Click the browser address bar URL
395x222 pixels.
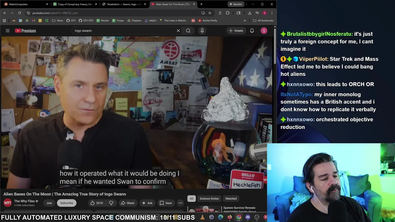55,13
